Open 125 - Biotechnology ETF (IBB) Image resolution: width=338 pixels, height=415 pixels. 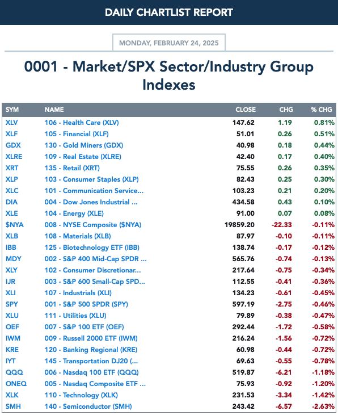pyautogui.click(x=92, y=248)
